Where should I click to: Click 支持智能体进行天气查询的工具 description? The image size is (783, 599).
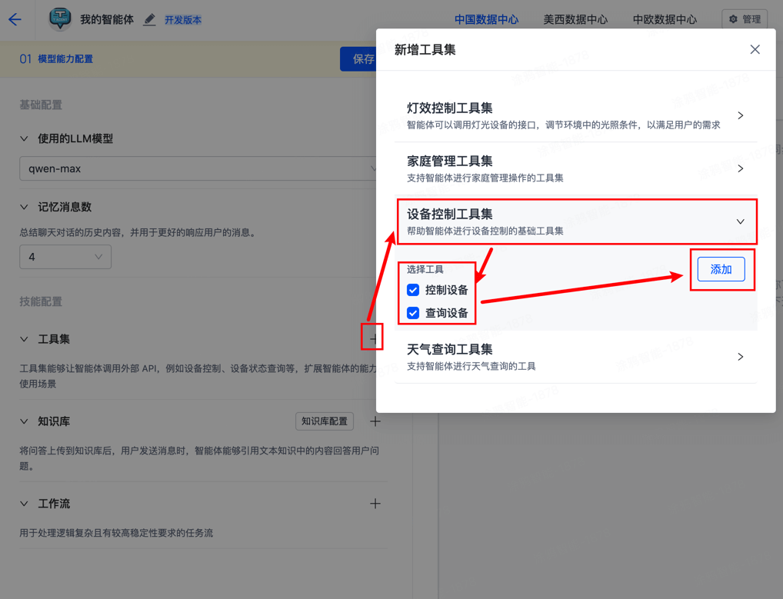pos(471,366)
